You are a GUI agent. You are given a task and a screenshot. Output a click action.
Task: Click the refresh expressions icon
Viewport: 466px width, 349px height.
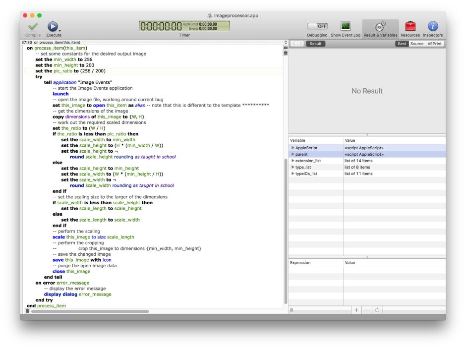(x=377, y=310)
